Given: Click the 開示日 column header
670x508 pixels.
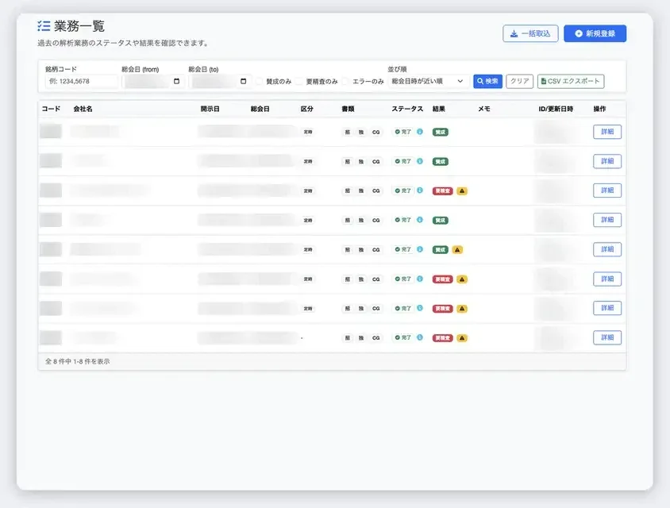Looking at the screenshot, I should [210, 109].
